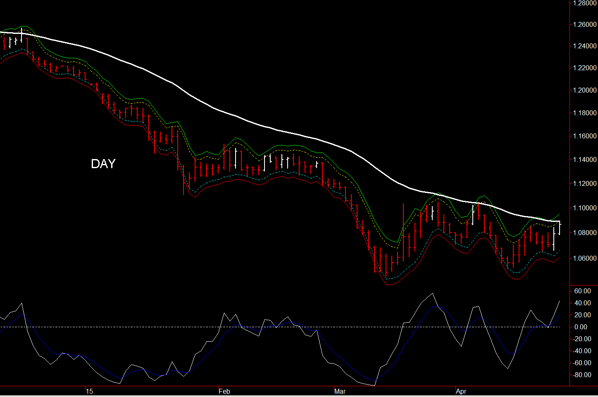Click the DAY timeframe label
Screen dimensions: 598x397
103,164
